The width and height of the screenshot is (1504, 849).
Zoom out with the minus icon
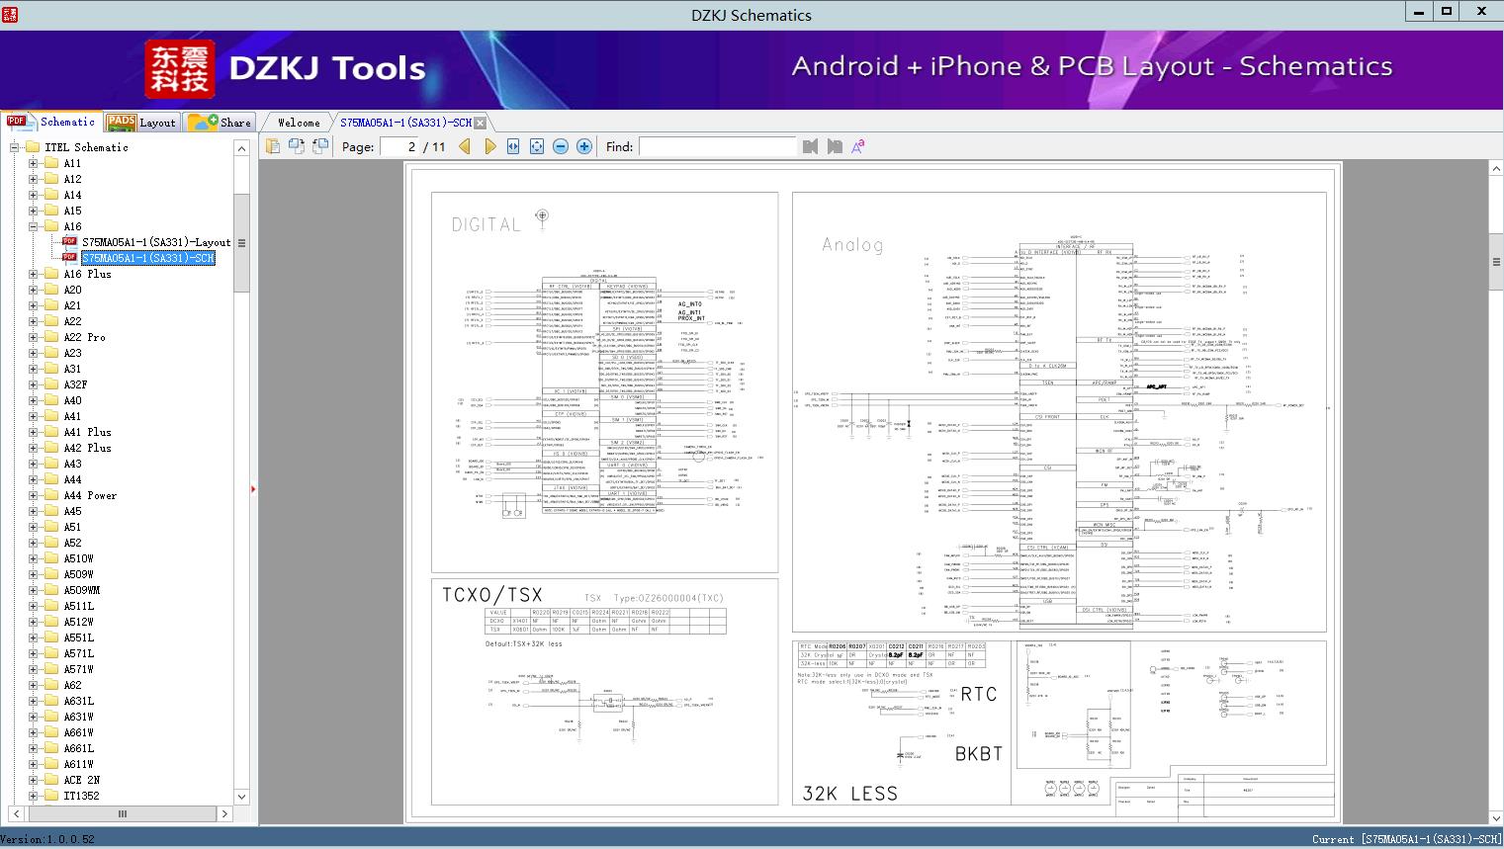561,146
